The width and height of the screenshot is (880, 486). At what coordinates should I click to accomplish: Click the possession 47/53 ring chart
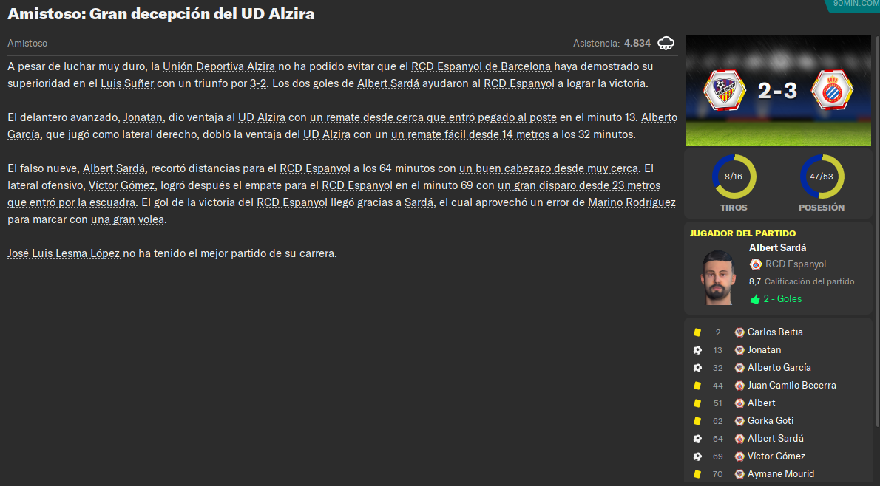[821, 177]
